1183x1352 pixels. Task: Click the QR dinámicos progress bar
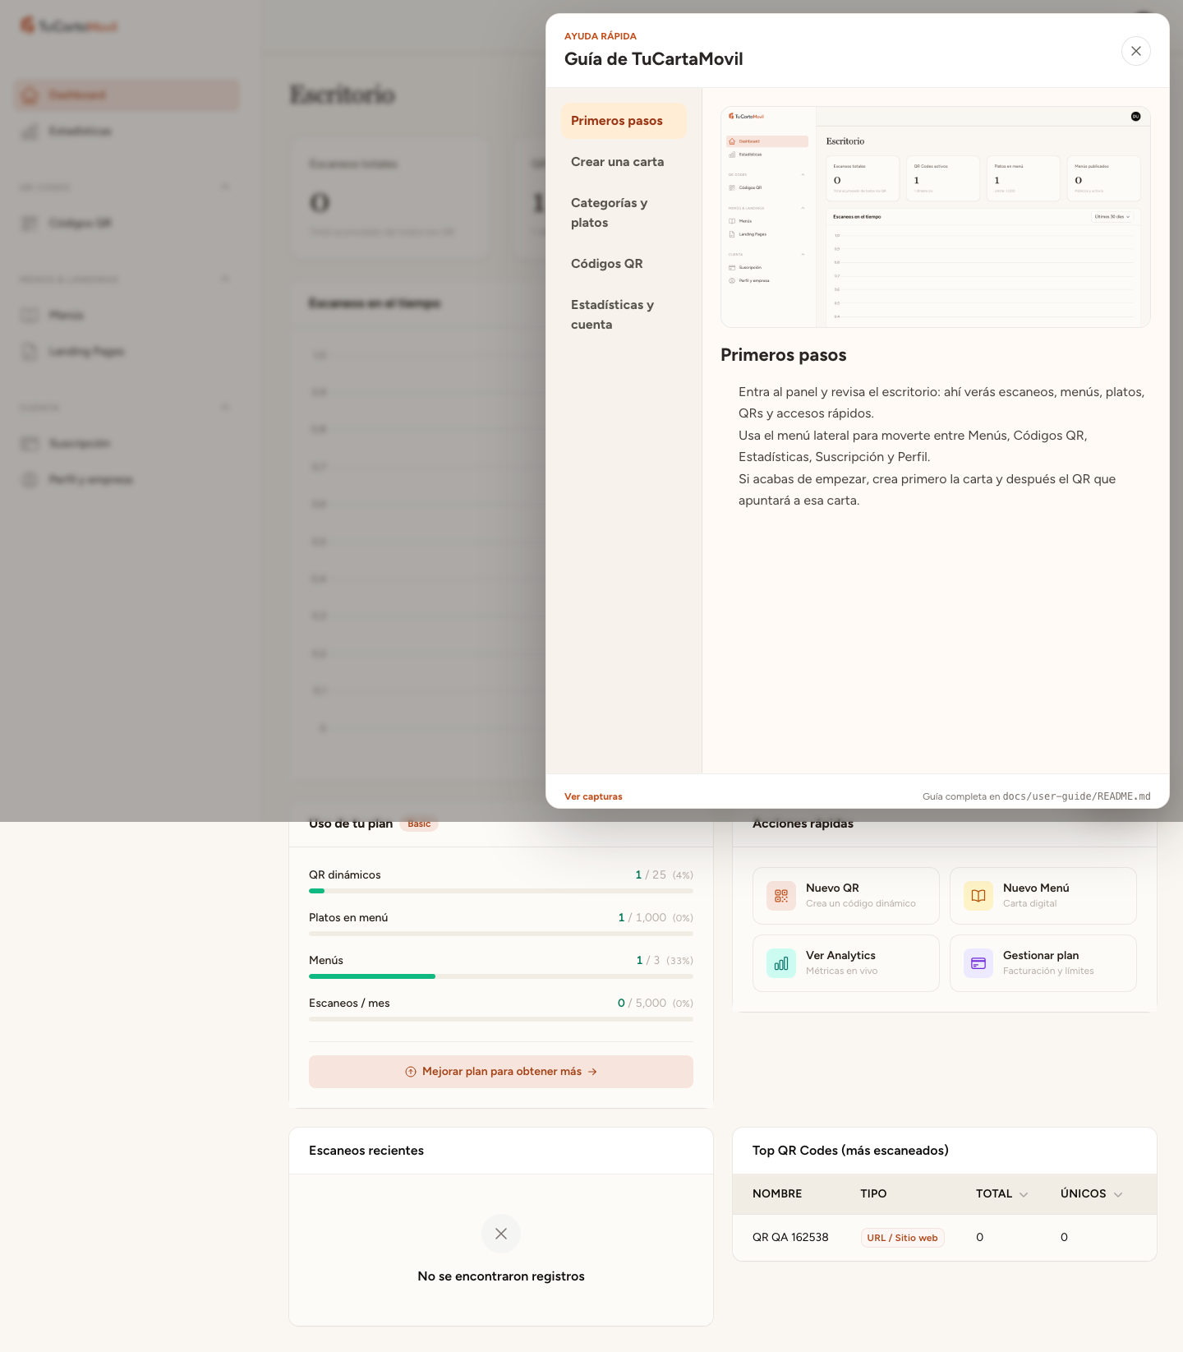pyautogui.click(x=501, y=891)
